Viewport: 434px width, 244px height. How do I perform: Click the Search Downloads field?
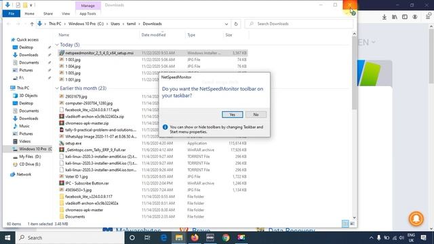click(300, 24)
